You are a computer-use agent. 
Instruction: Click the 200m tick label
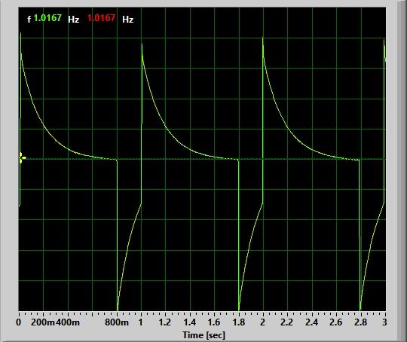[43, 322]
